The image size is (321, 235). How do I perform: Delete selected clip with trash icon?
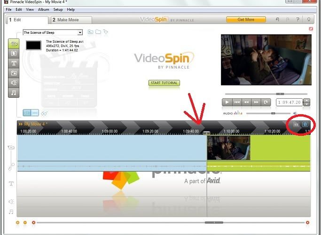pos(305,125)
